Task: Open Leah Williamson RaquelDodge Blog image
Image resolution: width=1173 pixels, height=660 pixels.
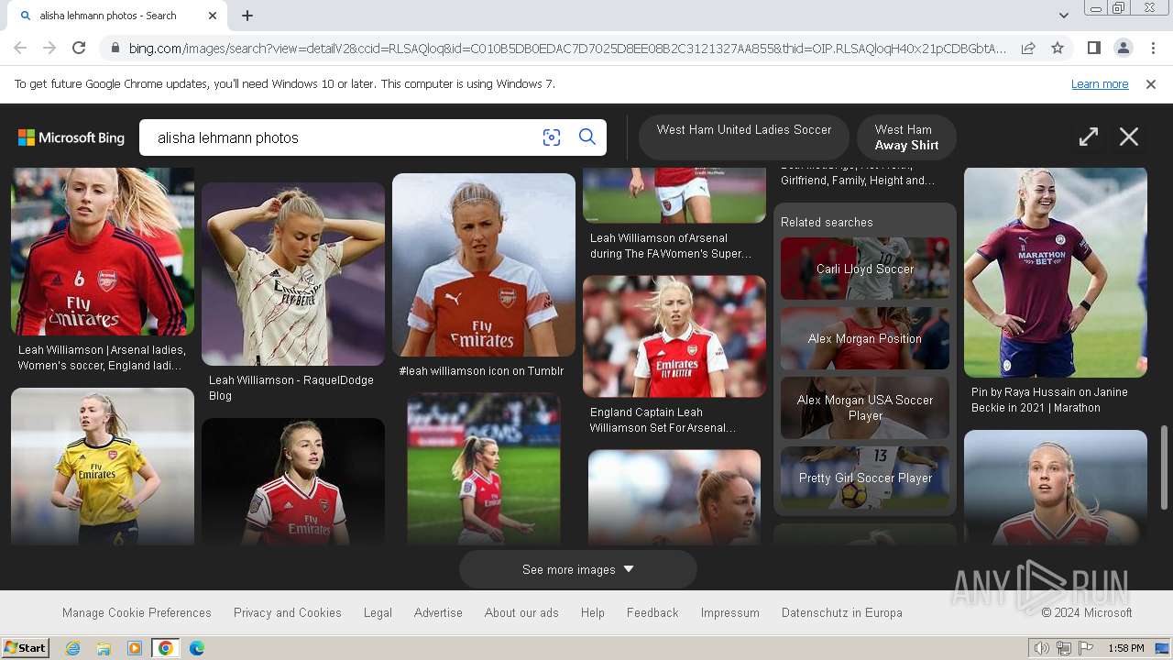Action: click(x=293, y=273)
